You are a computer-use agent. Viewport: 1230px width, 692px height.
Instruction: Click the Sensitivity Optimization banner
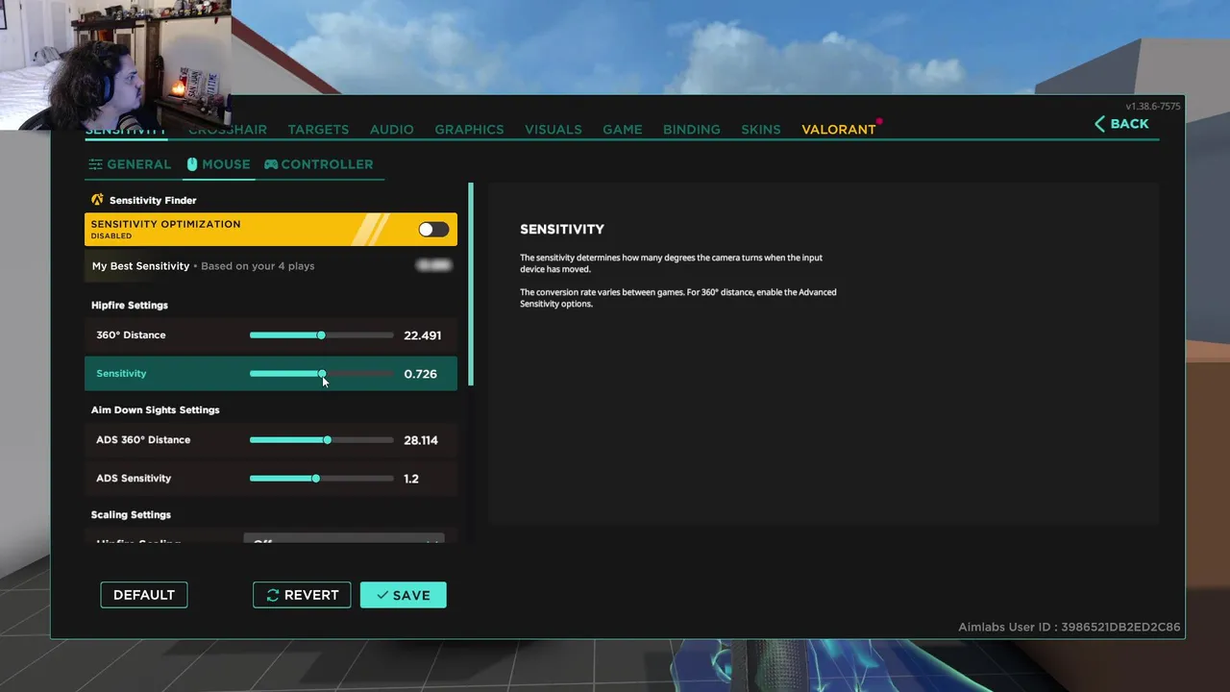tap(271, 230)
